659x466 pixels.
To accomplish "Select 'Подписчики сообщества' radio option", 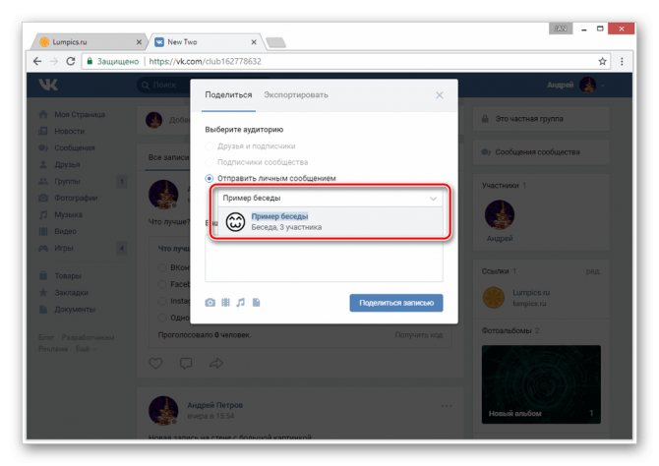I will click(x=210, y=161).
